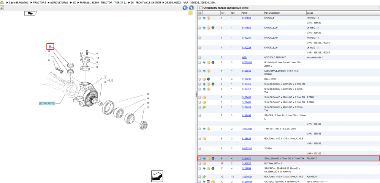This screenshot has width=380, height=183.
Task: Click red striped icon for oil seal 87309584
Action: click(208, 181)
